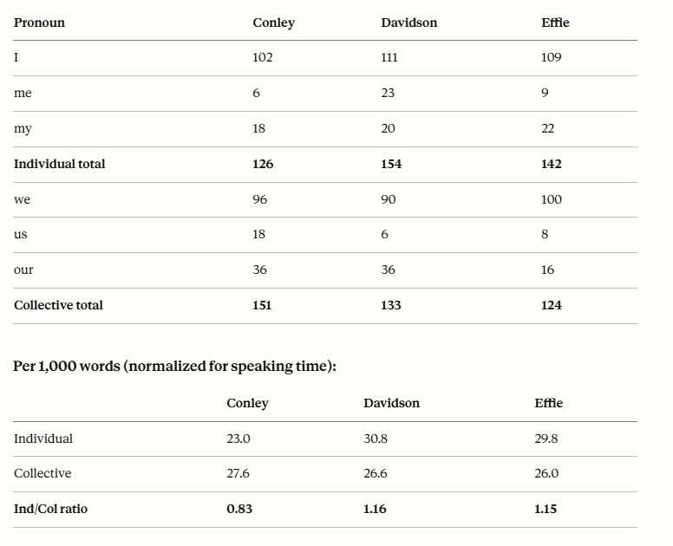Select Conley's individual total value 126
The image size is (673, 546).
click(x=263, y=164)
